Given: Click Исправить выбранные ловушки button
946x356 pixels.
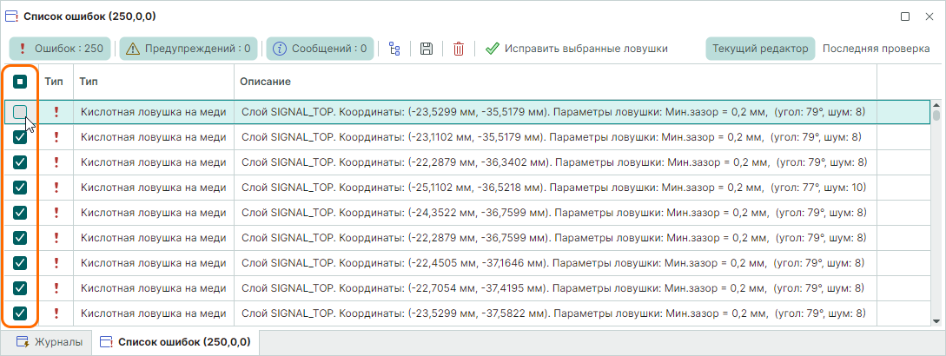Looking at the screenshot, I should [x=576, y=49].
